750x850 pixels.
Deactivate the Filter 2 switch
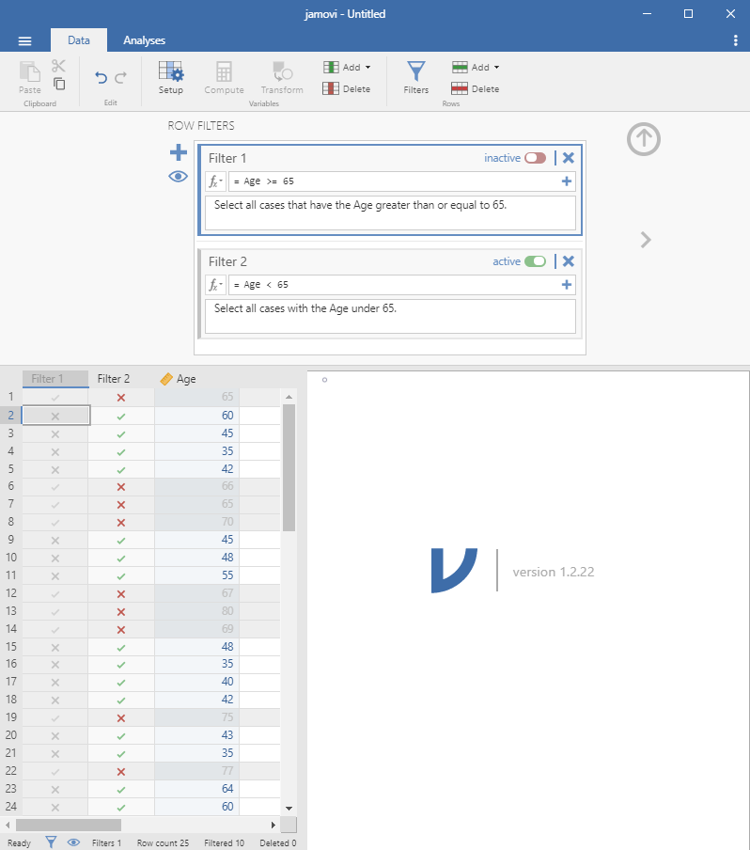(536, 261)
